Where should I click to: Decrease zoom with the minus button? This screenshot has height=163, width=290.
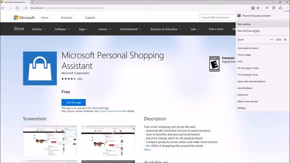272,39
